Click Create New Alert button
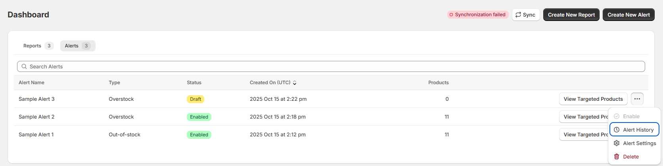The height and width of the screenshot is (166, 663). (629, 15)
